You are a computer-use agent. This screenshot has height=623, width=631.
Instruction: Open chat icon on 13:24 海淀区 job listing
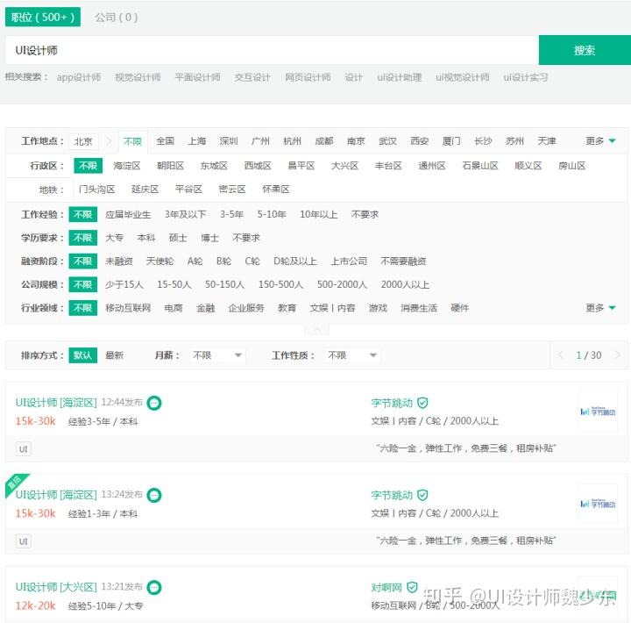tap(154, 495)
